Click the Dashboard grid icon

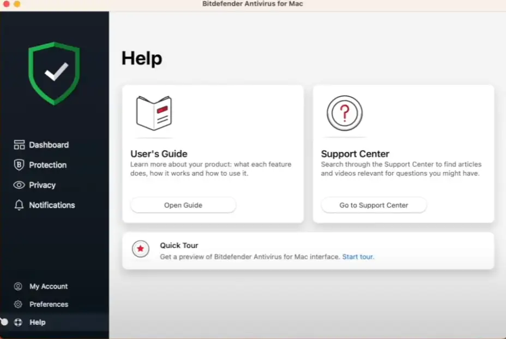coord(19,145)
